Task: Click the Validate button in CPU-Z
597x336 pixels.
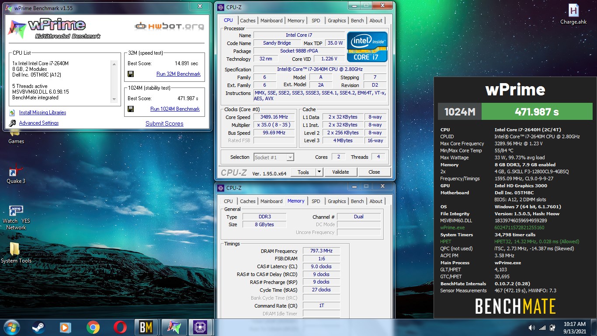Action: pyautogui.click(x=340, y=172)
